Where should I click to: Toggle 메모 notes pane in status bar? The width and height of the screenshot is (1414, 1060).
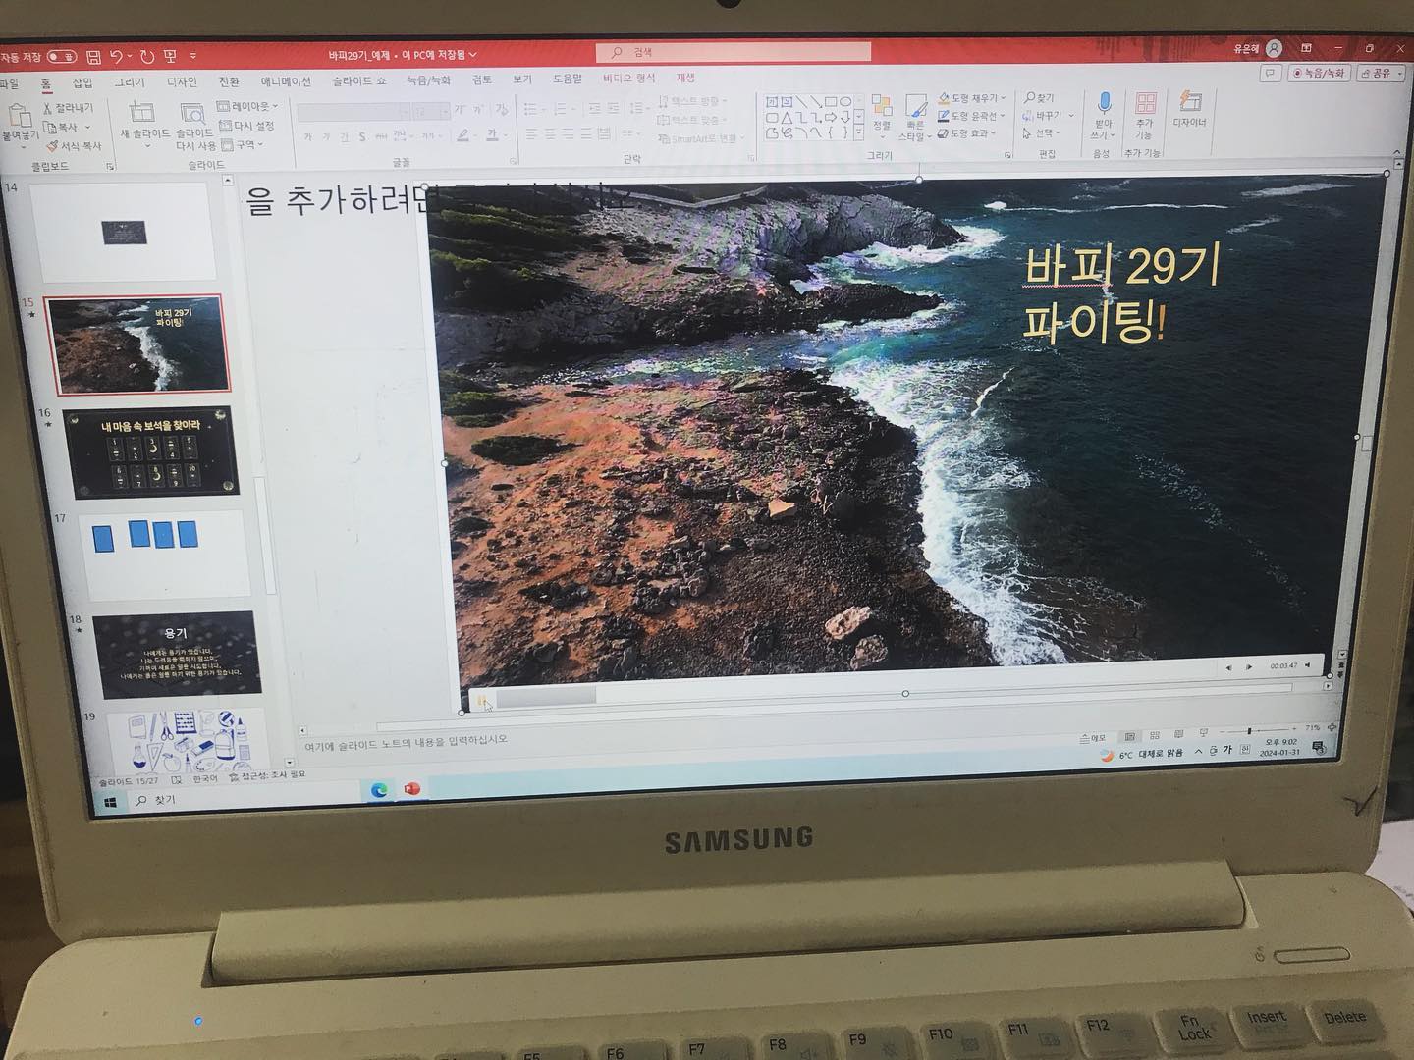click(1093, 737)
